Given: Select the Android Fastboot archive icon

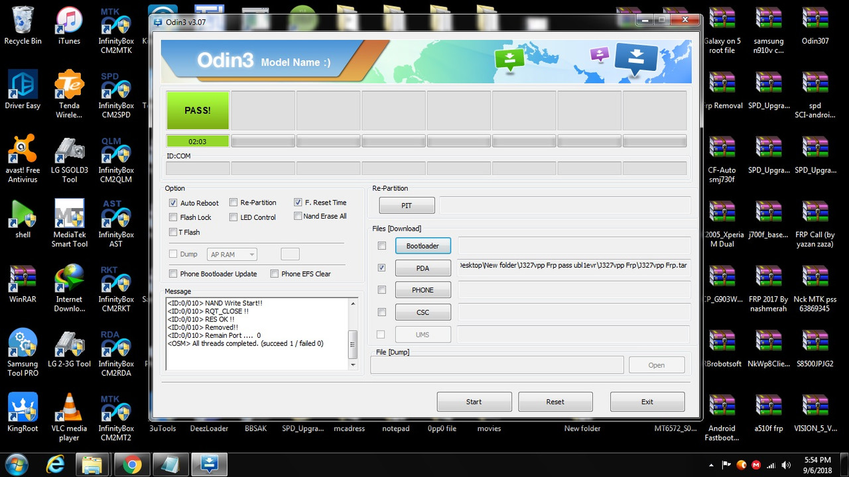Looking at the screenshot, I should pyautogui.click(x=722, y=418).
